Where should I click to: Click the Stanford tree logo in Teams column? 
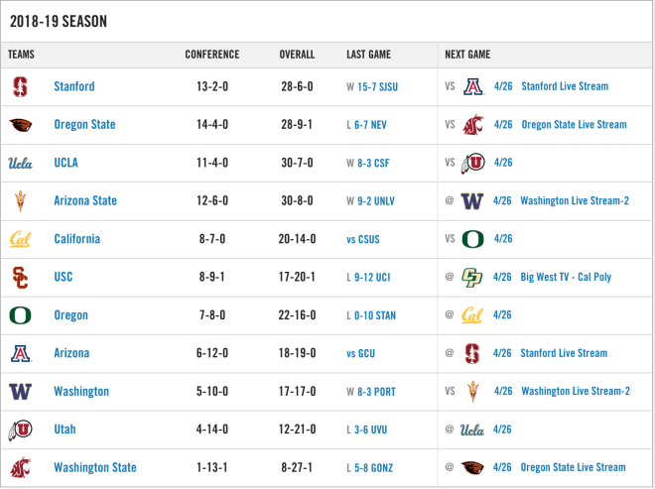pyautogui.click(x=20, y=87)
